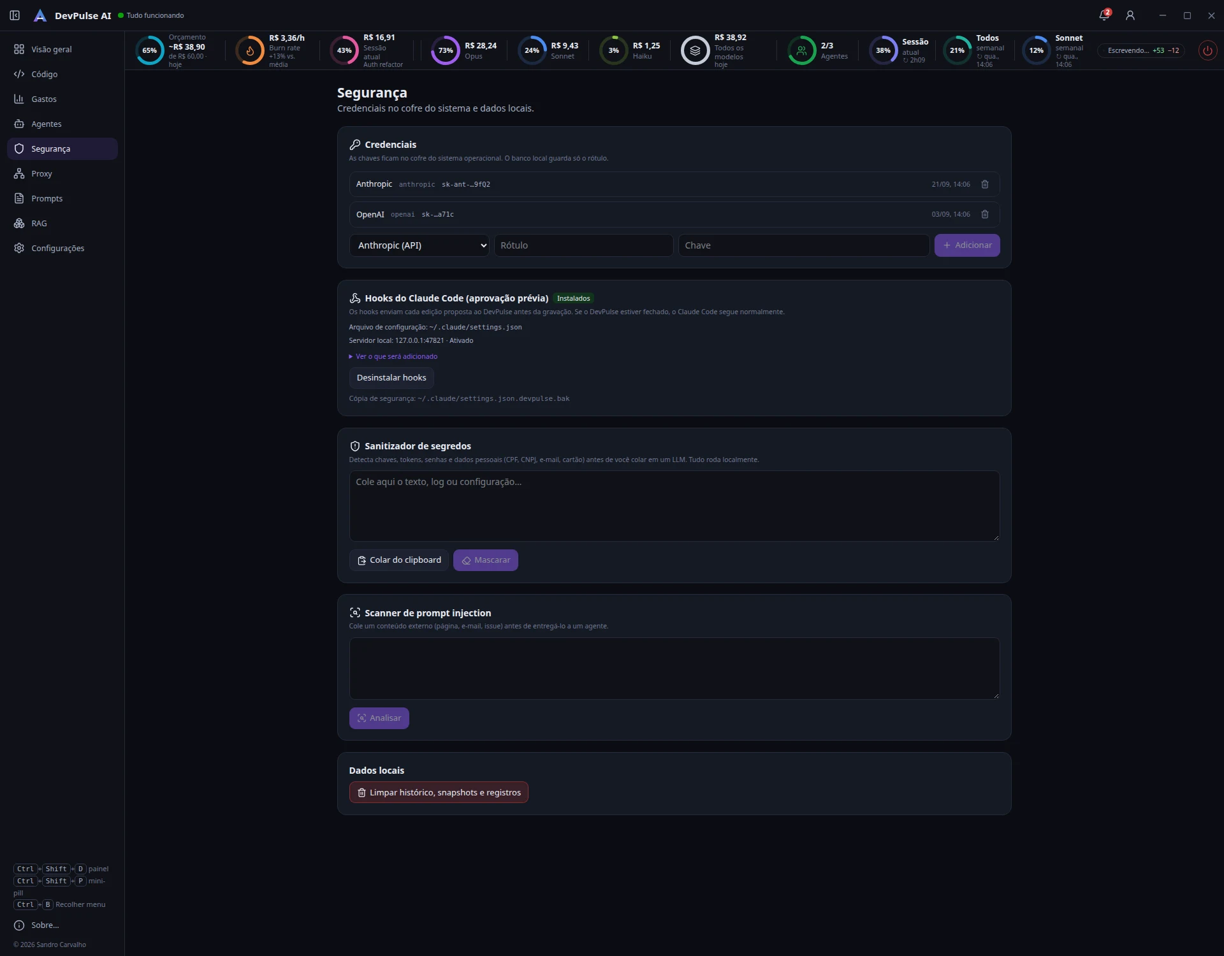1224x956 pixels.
Task: Click Colar do clipboard button
Action: tap(399, 560)
